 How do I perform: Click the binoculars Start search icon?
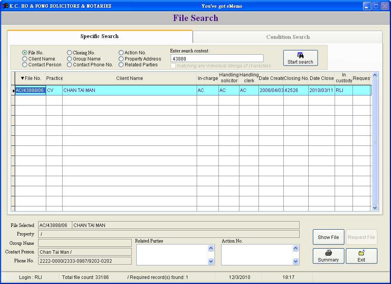click(300, 55)
